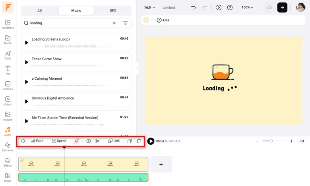Click the Fit timeline button
Image resolution: width=310 pixels, height=186 pixels.
[x=302, y=141]
